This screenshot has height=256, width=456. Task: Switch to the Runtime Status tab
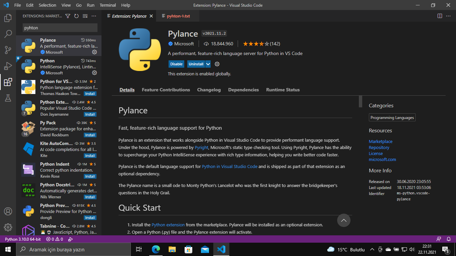(283, 90)
